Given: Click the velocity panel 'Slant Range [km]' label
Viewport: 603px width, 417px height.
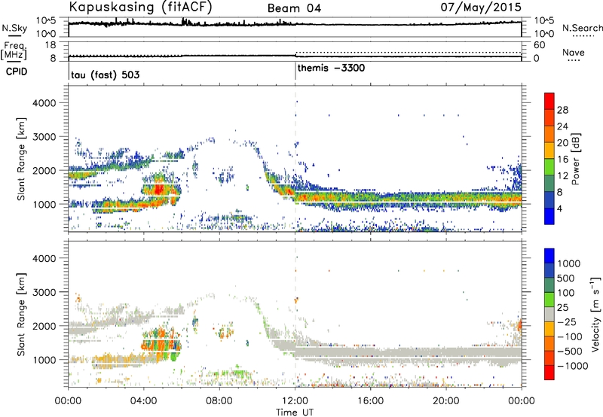Looking at the screenshot, I should click(x=21, y=315).
